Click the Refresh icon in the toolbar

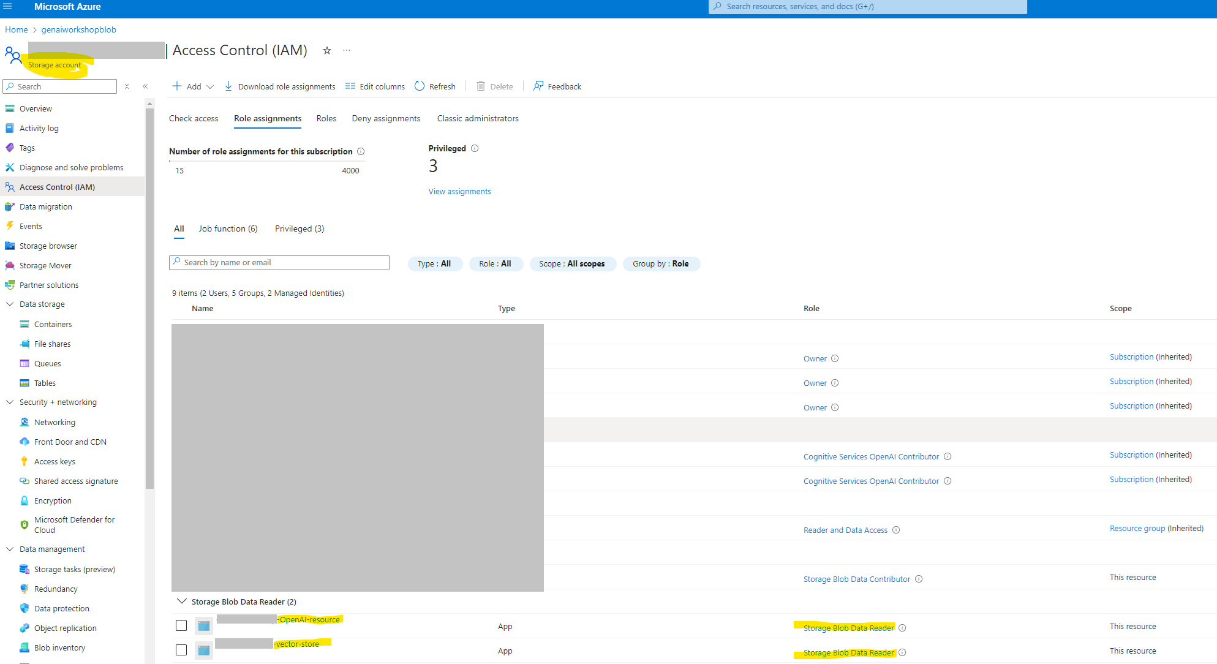coord(420,86)
